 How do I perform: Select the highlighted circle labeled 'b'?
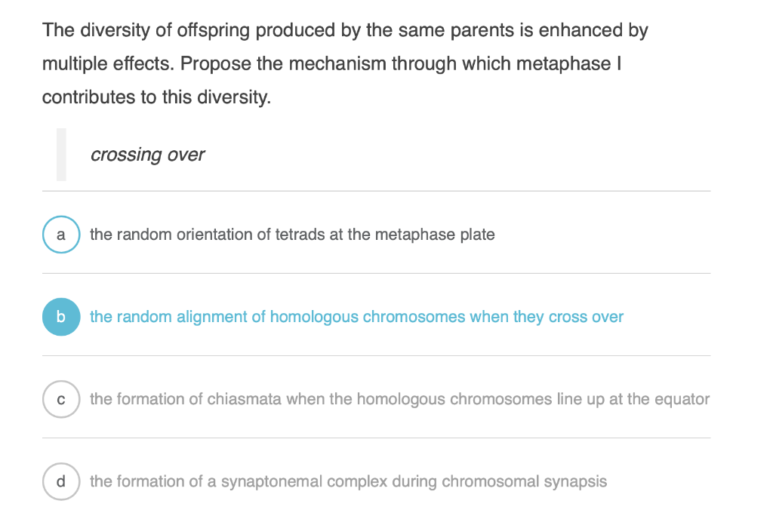[61, 317]
